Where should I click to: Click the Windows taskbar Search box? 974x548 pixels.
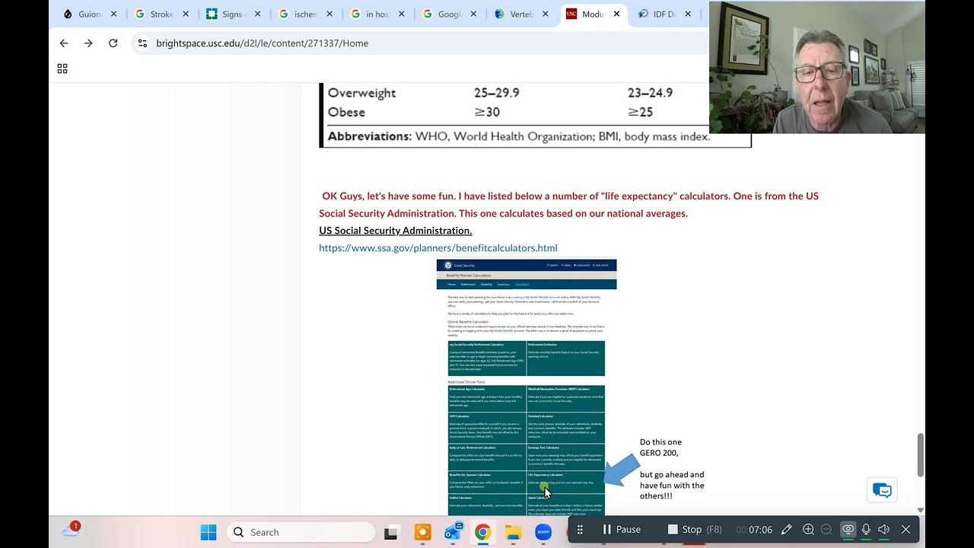pyautogui.click(x=301, y=532)
